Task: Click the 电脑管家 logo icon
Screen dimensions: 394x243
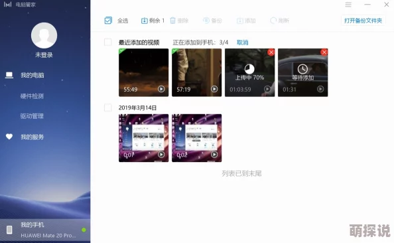Action: [7, 4]
